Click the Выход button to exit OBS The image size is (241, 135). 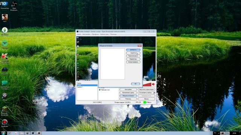[146, 99]
